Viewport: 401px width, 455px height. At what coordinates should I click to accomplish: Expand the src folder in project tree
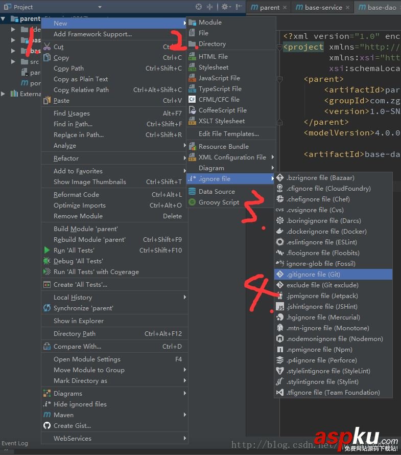[13, 61]
